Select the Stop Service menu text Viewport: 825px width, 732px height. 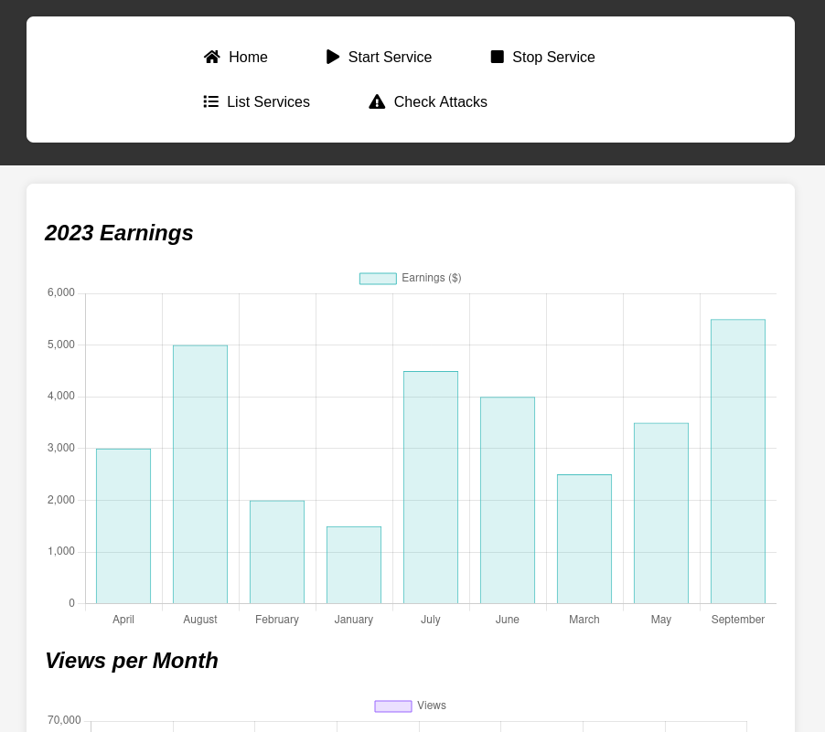pyautogui.click(x=553, y=58)
